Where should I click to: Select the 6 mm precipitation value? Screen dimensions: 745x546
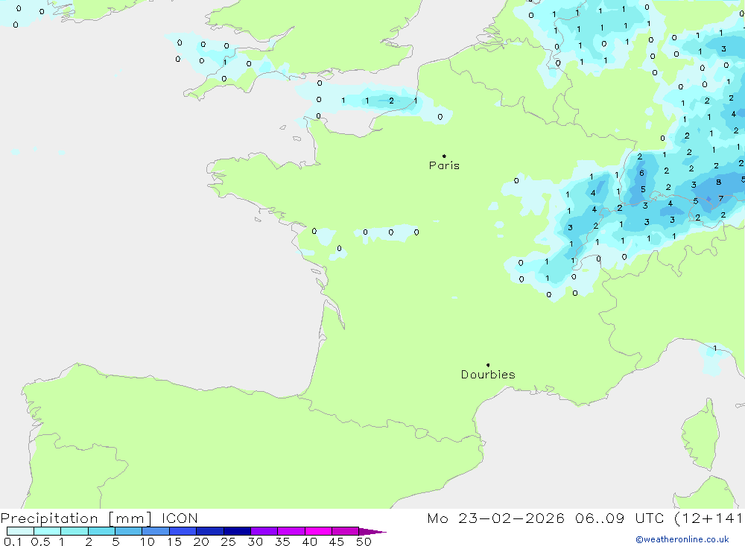click(641, 173)
